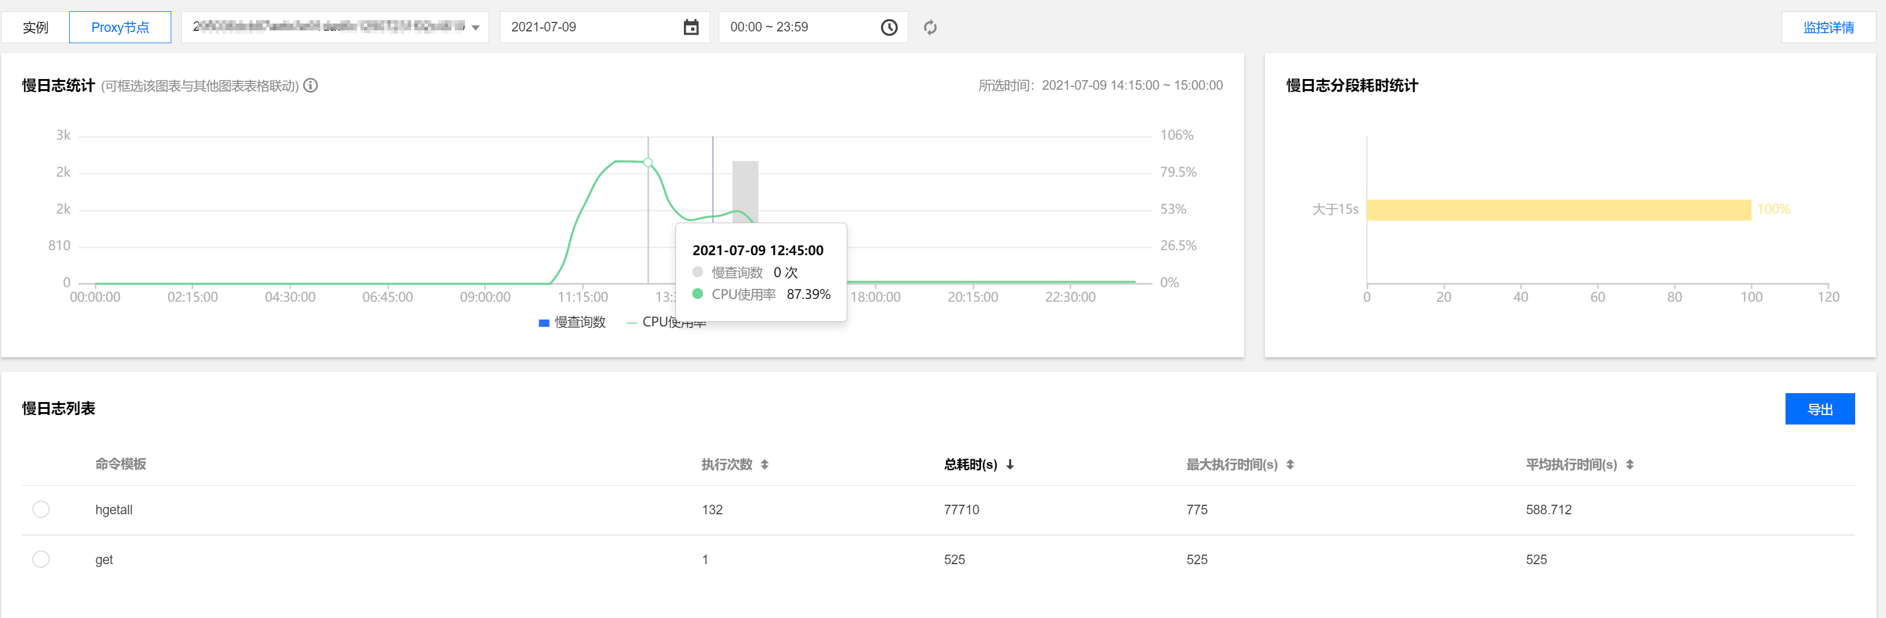Screen dimensions: 1886x618
Task: Click the clock icon in the time range field
Action: pyautogui.click(x=888, y=28)
